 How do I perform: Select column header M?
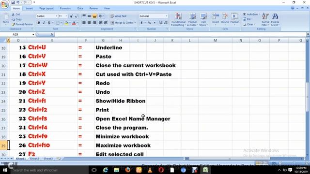tap(215, 41)
